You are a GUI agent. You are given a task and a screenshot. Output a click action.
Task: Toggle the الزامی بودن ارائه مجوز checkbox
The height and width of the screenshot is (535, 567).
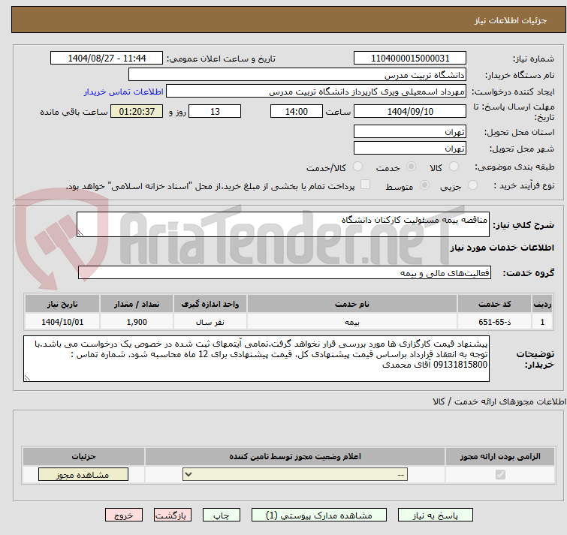coord(500,474)
